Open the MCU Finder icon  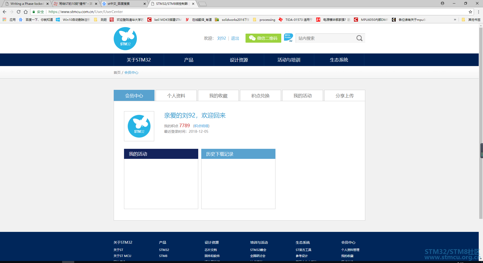tap(288, 38)
